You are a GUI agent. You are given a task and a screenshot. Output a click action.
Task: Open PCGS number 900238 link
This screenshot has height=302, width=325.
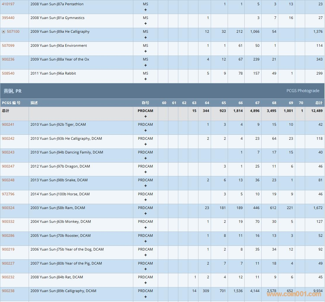(8, 291)
